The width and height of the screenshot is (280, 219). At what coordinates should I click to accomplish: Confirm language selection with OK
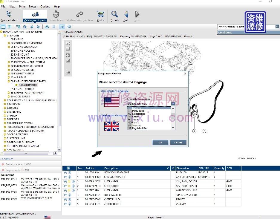pyautogui.click(x=160, y=143)
